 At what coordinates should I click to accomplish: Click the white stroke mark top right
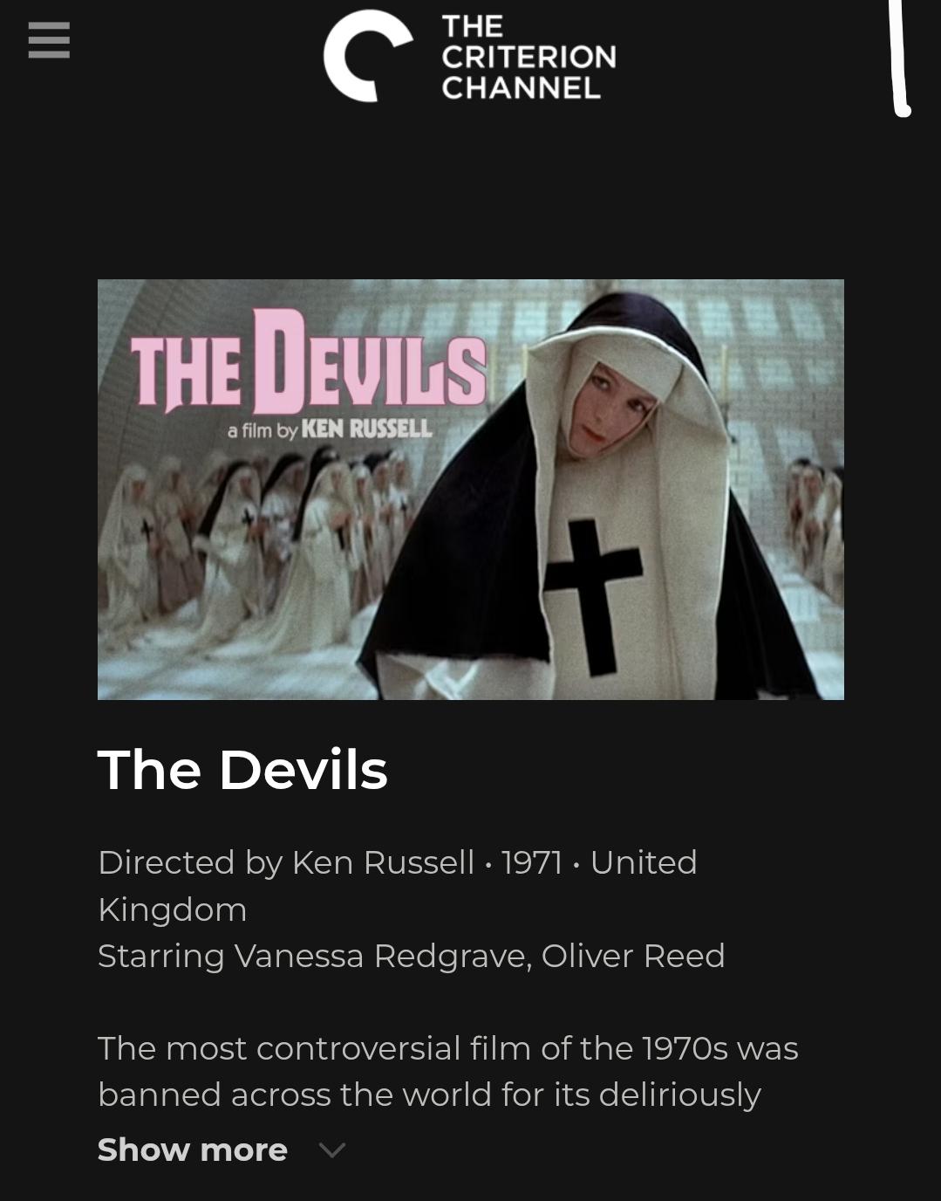point(900,58)
